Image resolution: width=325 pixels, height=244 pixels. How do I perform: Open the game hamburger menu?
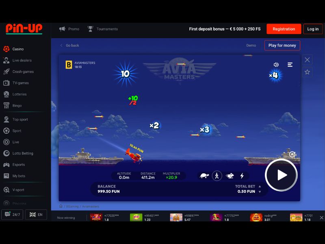tap(290, 65)
